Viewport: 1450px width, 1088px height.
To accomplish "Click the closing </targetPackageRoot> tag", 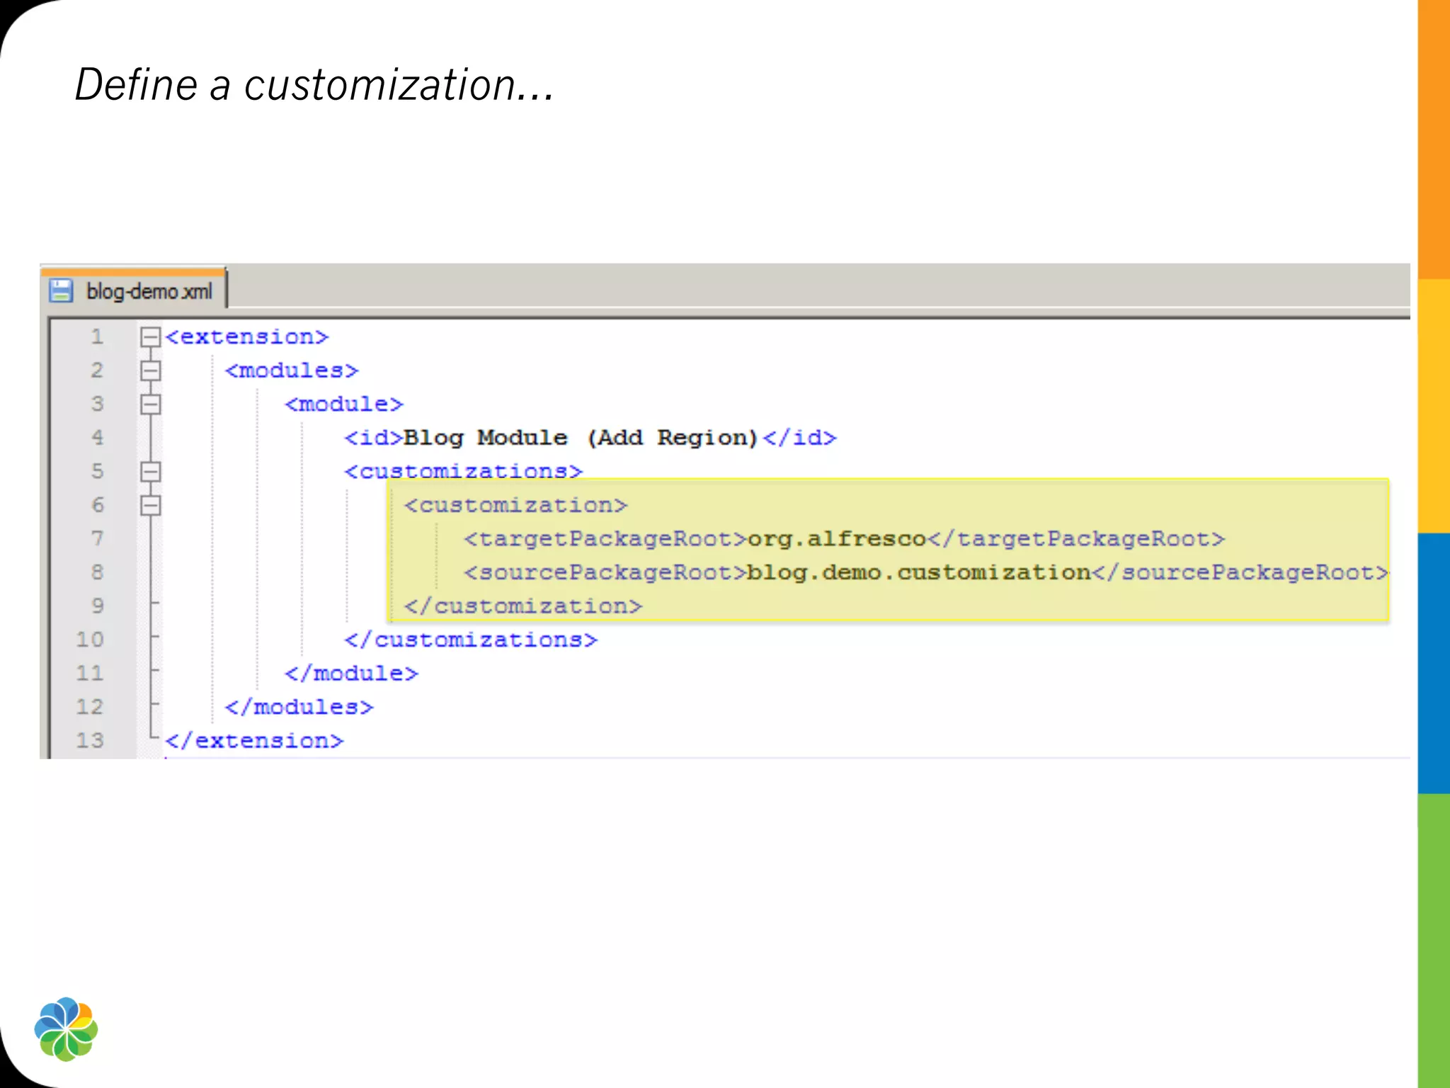I will click(1076, 539).
